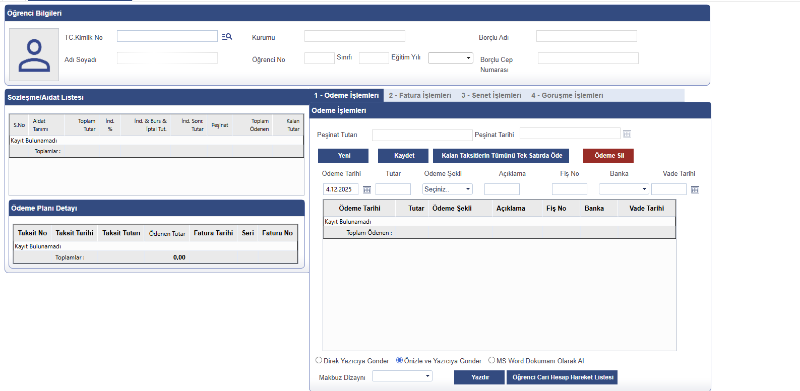Choose MS Word Dökümanı Olarak Al
Viewport: 800px width, 391px height.
(491, 360)
